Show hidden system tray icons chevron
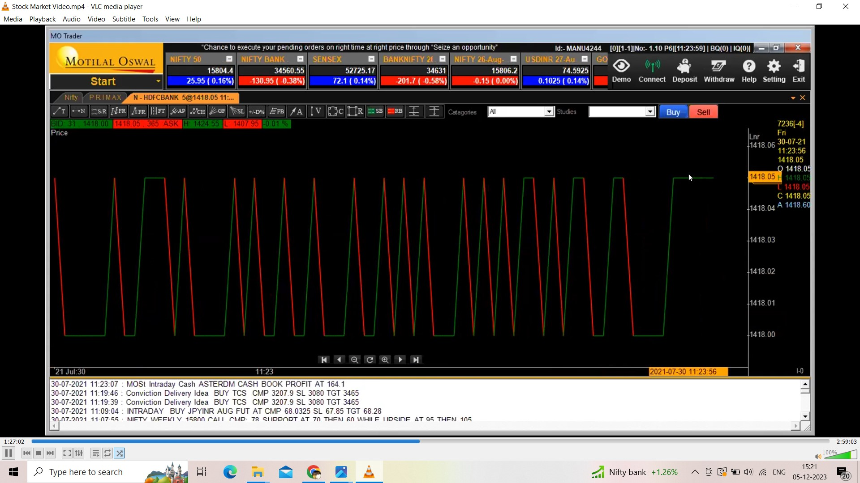The image size is (860, 483). click(x=695, y=472)
